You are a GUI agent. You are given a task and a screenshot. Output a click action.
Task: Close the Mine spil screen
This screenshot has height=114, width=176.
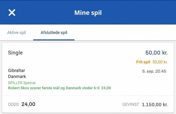coord(12,13)
